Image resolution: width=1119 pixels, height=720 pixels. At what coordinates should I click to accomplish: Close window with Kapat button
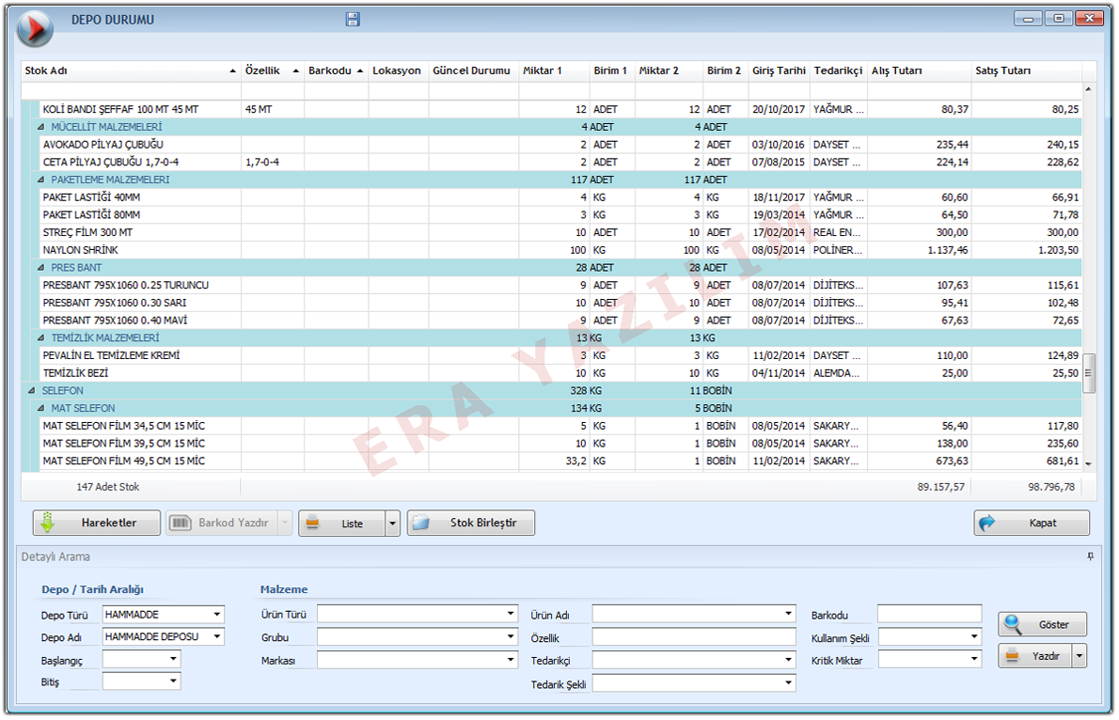[1032, 524]
